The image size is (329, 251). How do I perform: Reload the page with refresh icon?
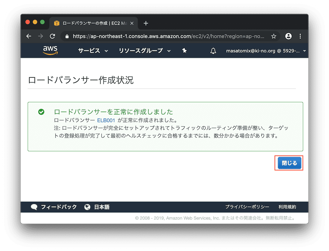click(52, 36)
